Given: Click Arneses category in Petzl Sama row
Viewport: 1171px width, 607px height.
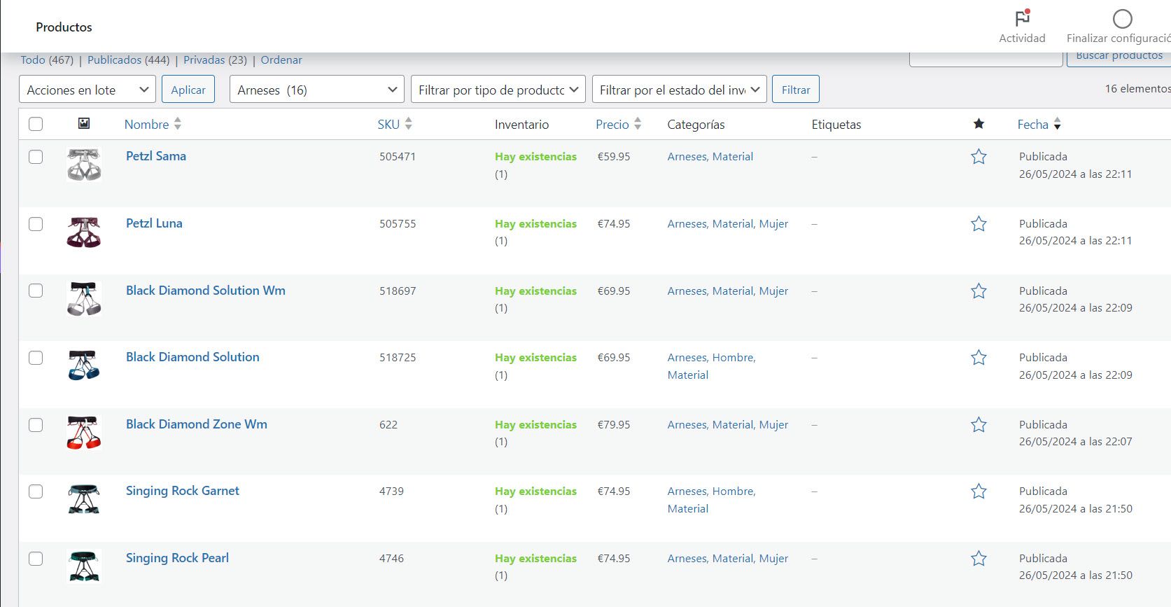Looking at the screenshot, I should coord(687,157).
